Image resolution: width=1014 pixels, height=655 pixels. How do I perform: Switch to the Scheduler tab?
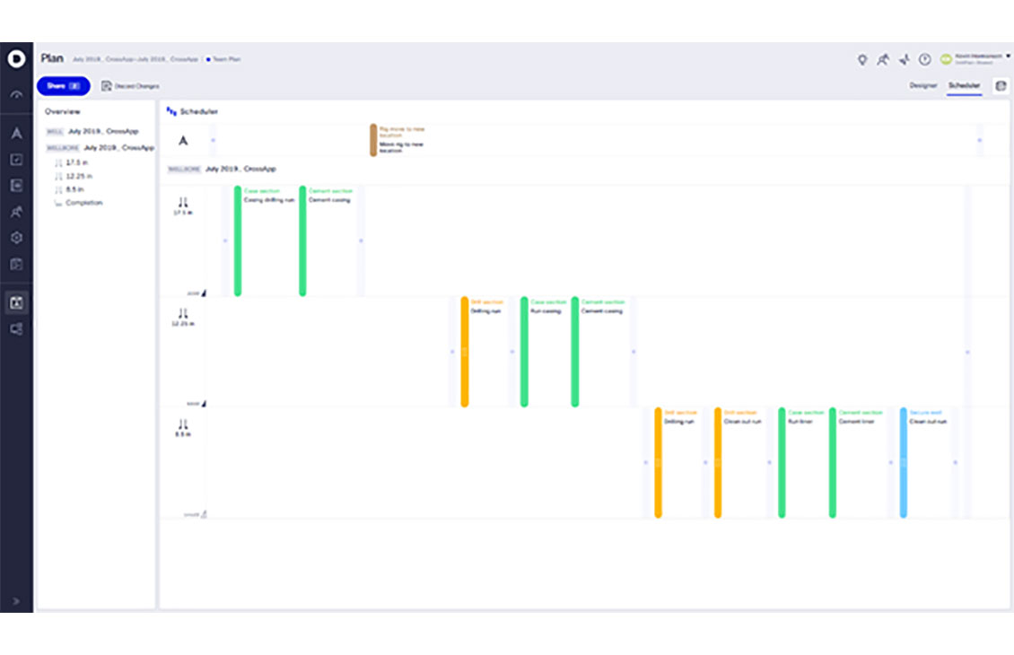point(965,85)
